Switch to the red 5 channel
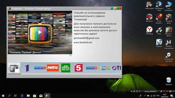 point(78,68)
